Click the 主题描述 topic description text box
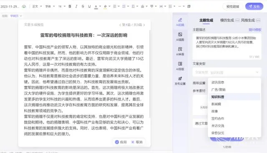The width and height of the screenshot is (267, 153). pyautogui.click(x=227, y=47)
